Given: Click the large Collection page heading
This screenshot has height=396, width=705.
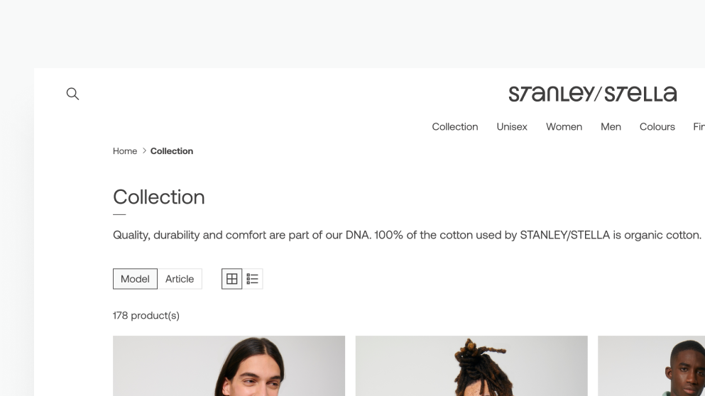Looking at the screenshot, I should 159,197.
